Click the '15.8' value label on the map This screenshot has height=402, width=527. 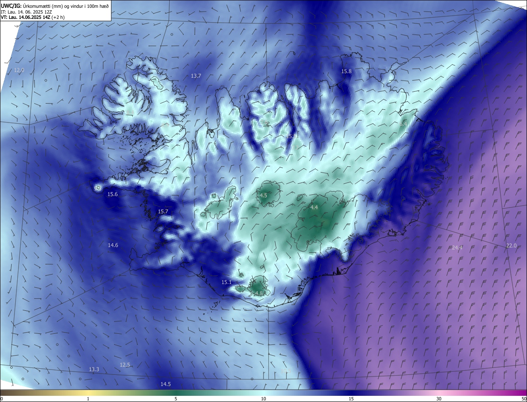tap(347, 72)
